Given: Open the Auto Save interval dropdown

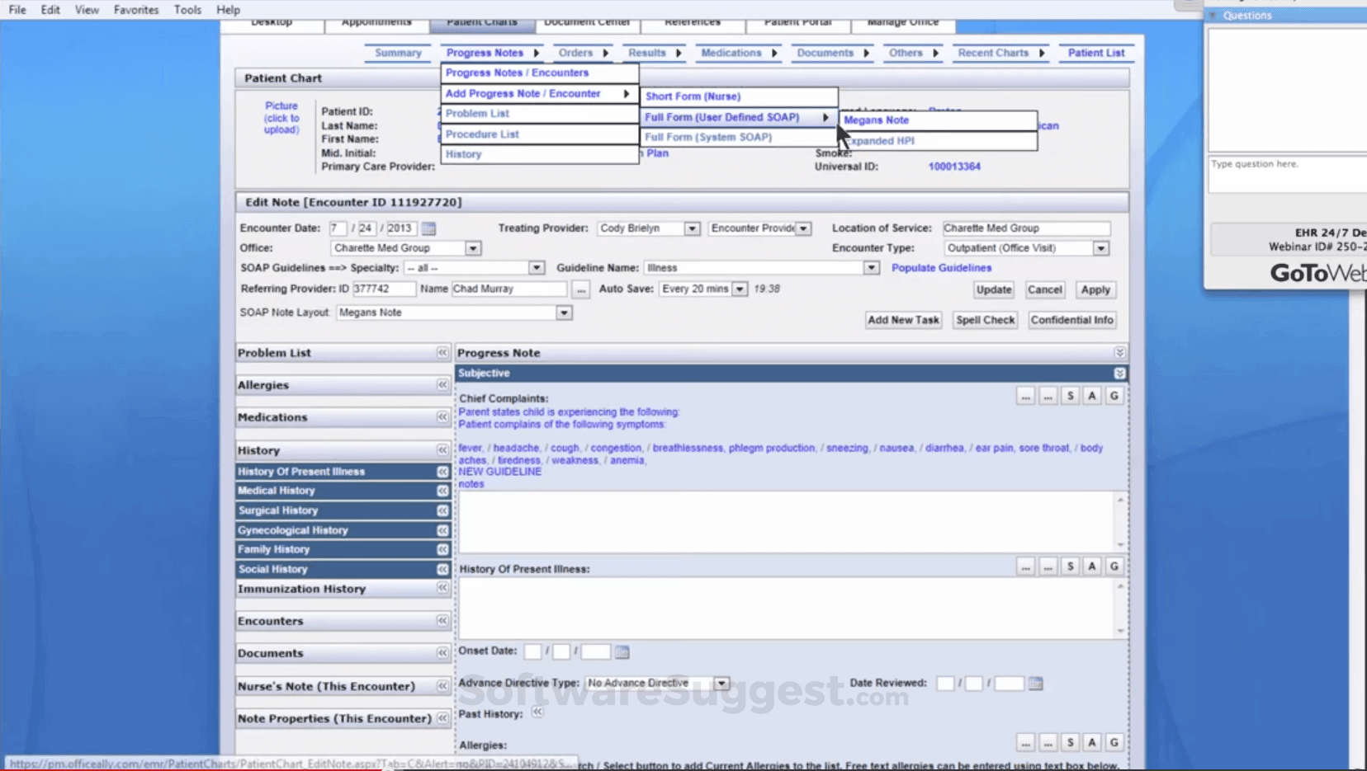Looking at the screenshot, I should click(739, 289).
